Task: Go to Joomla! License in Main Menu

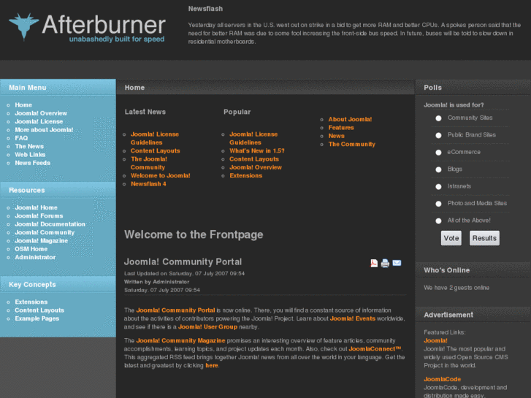Action: pyautogui.click(x=39, y=121)
